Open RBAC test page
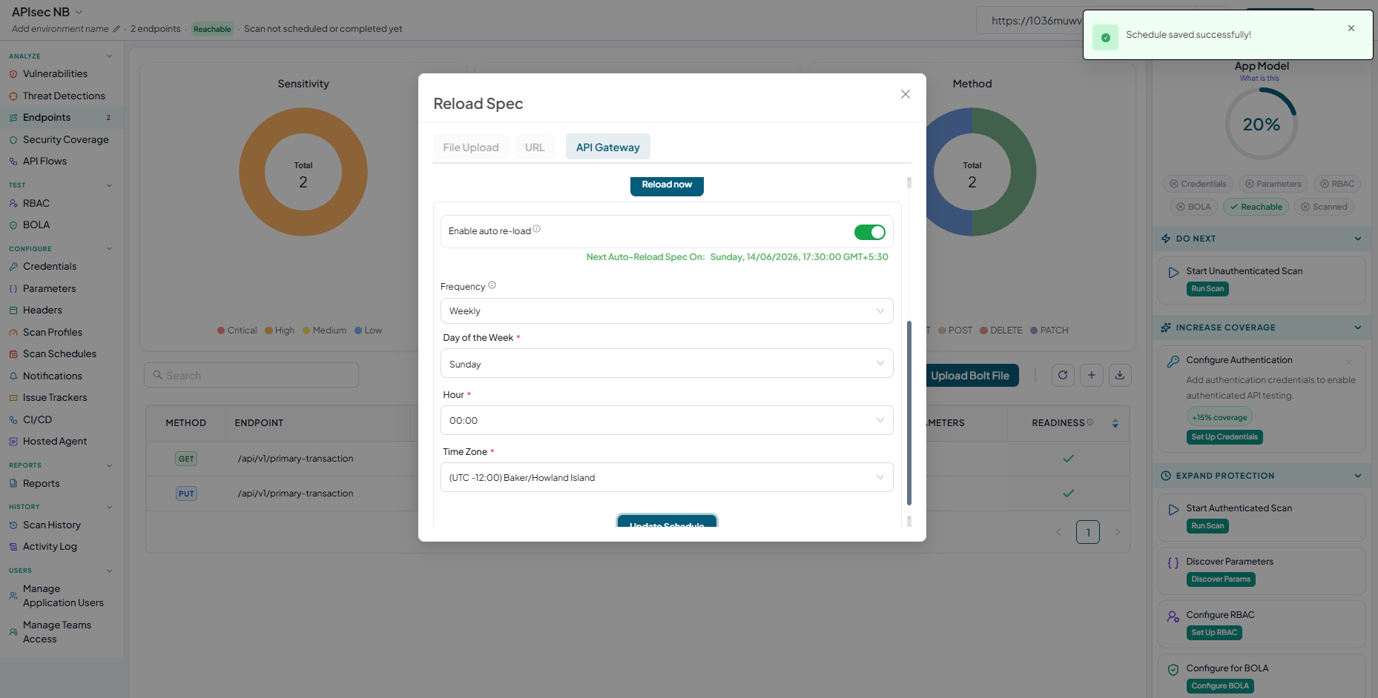 pos(36,204)
